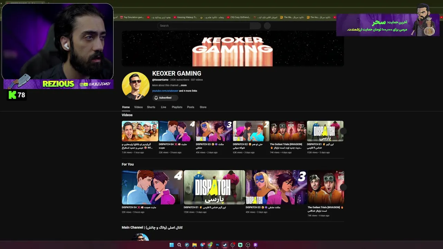Open the 'Top Simulation gam...' bookmark

[132, 17]
